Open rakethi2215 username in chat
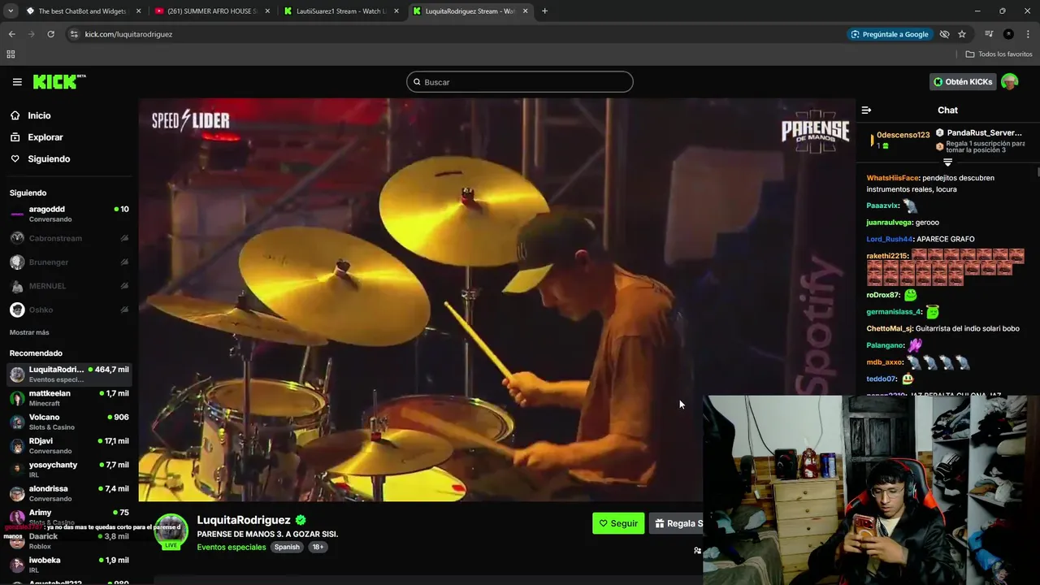Image resolution: width=1040 pixels, height=585 pixels. tap(887, 256)
